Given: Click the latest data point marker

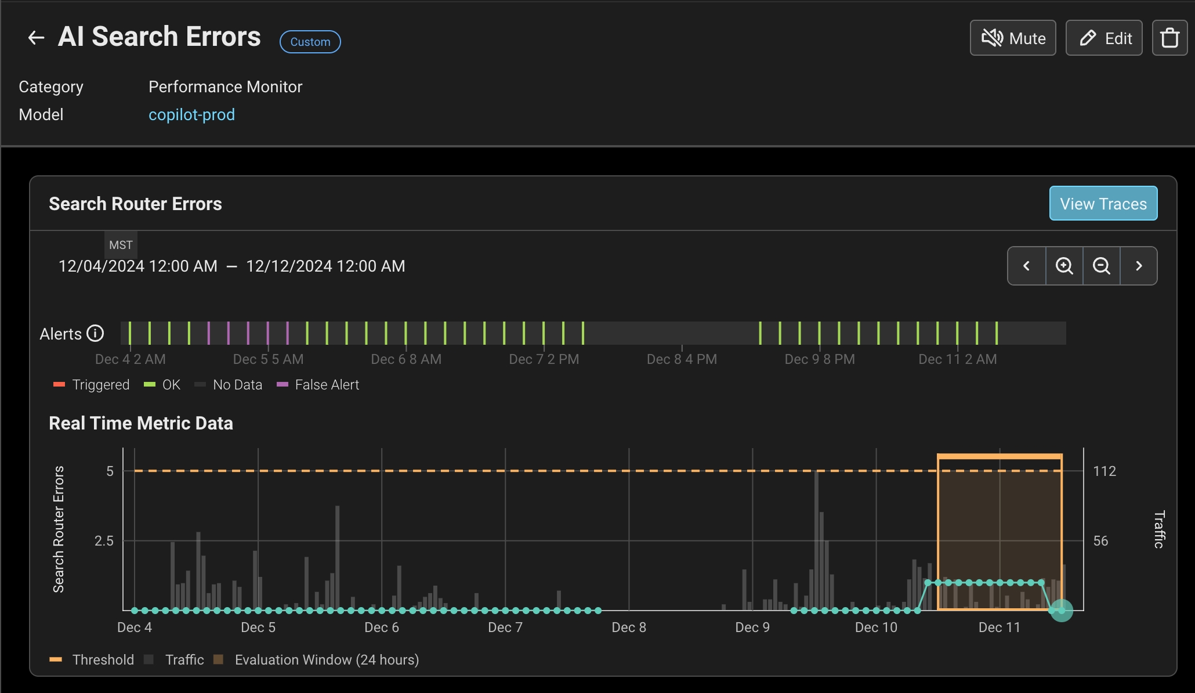Looking at the screenshot, I should click(1062, 611).
